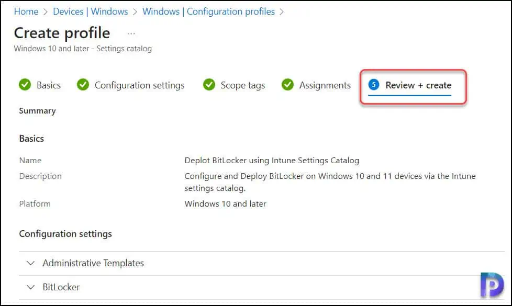Expand the Administrative Templates section chevron
Image resolution: width=512 pixels, height=306 pixels.
[x=31, y=263]
